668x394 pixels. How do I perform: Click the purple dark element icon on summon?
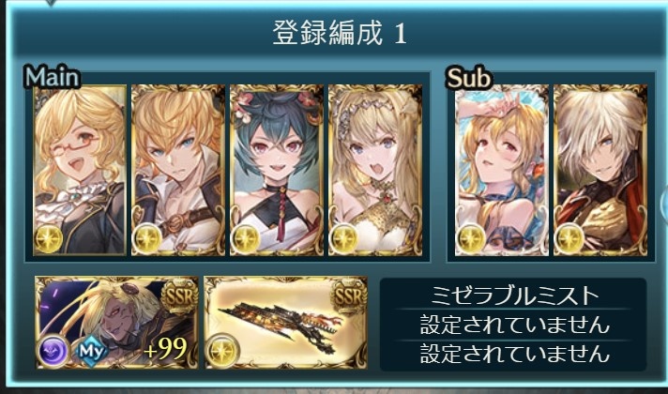click(x=53, y=352)
